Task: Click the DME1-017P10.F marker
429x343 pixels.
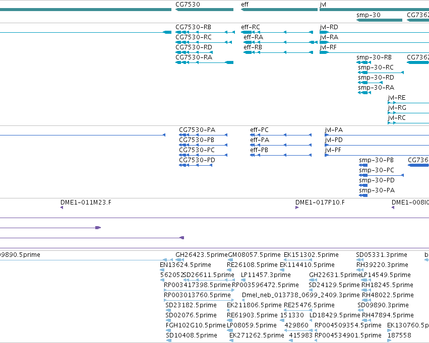Action: 297,208
